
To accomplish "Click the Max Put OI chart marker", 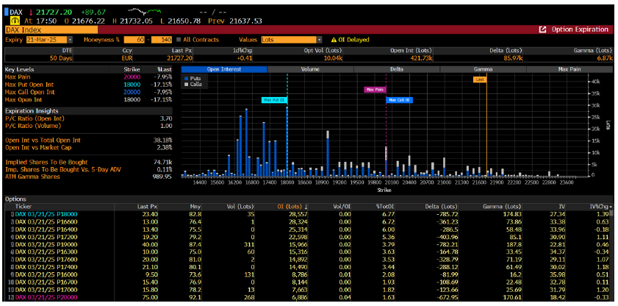I will point(275,100).
